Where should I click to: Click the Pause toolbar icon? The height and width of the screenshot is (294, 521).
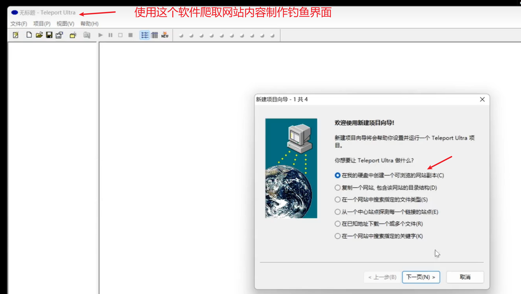tap(110, 35)
